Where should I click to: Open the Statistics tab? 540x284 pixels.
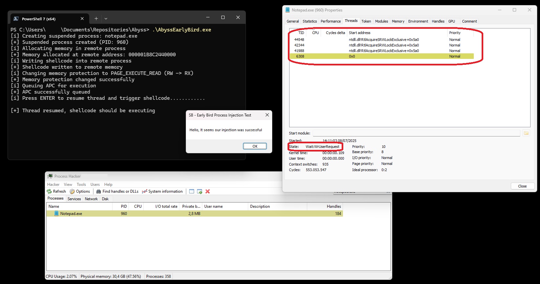310,21
